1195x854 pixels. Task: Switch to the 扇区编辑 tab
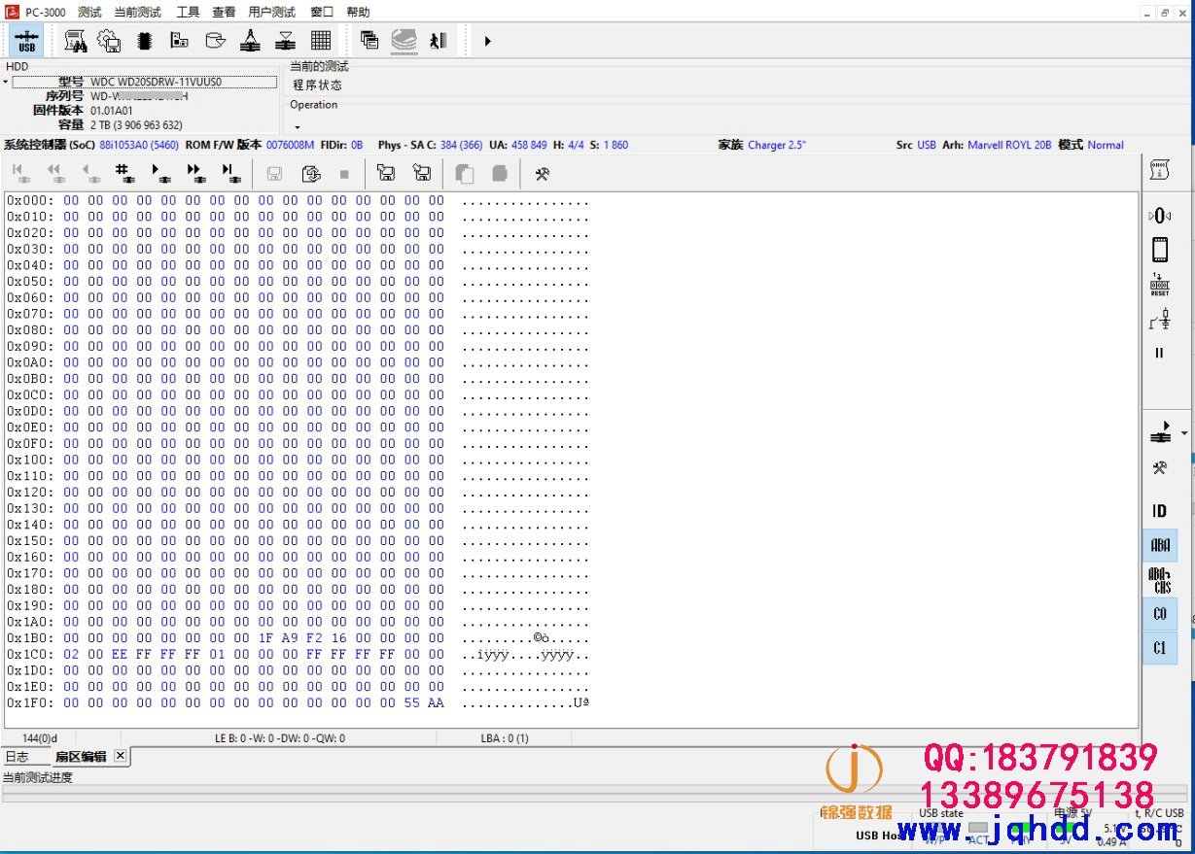[81, 757]
